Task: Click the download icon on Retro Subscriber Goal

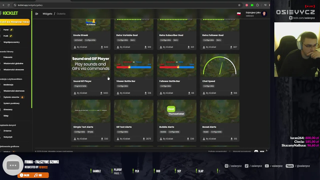Action: [x=189, y=47]
